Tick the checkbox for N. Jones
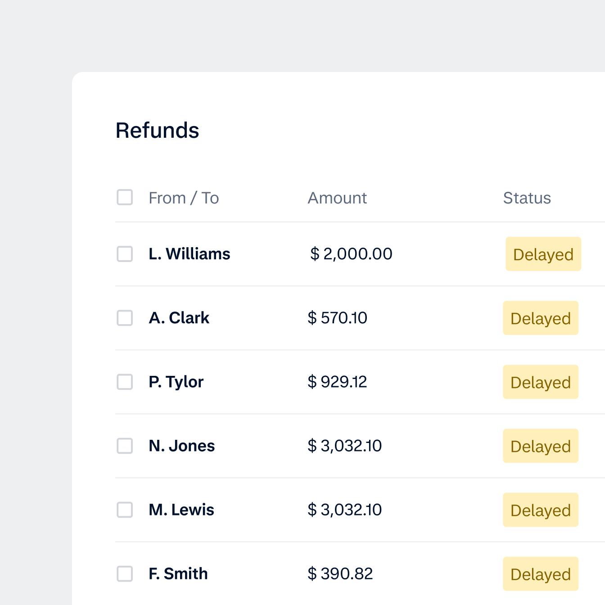The width and height of the screenshot is (605, 605). (124, 446)
